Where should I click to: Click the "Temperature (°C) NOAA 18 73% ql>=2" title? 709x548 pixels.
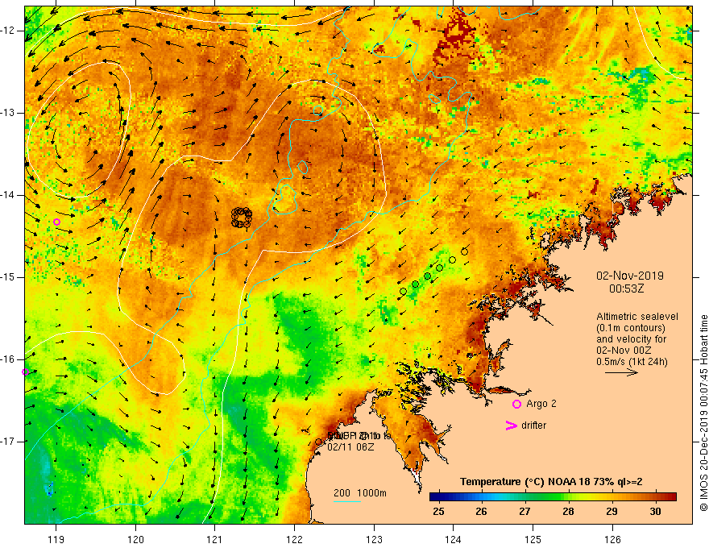551,482
